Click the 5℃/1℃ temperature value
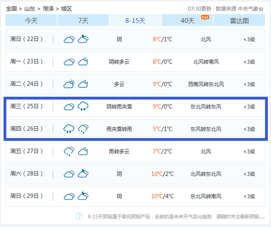The image size is (271, 227). [x=163, y=129]
